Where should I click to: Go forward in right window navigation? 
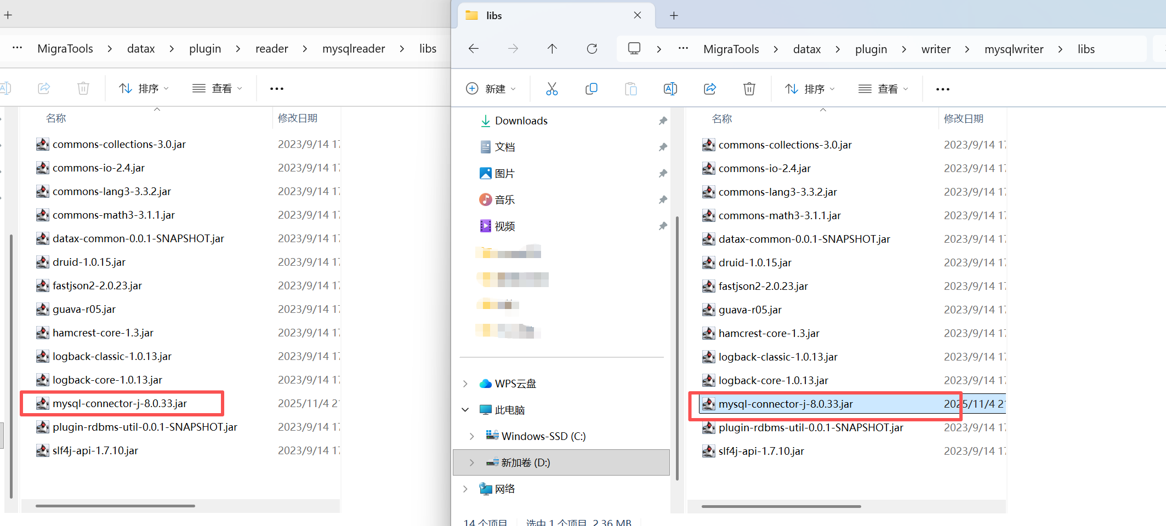(x=513, y=49)
